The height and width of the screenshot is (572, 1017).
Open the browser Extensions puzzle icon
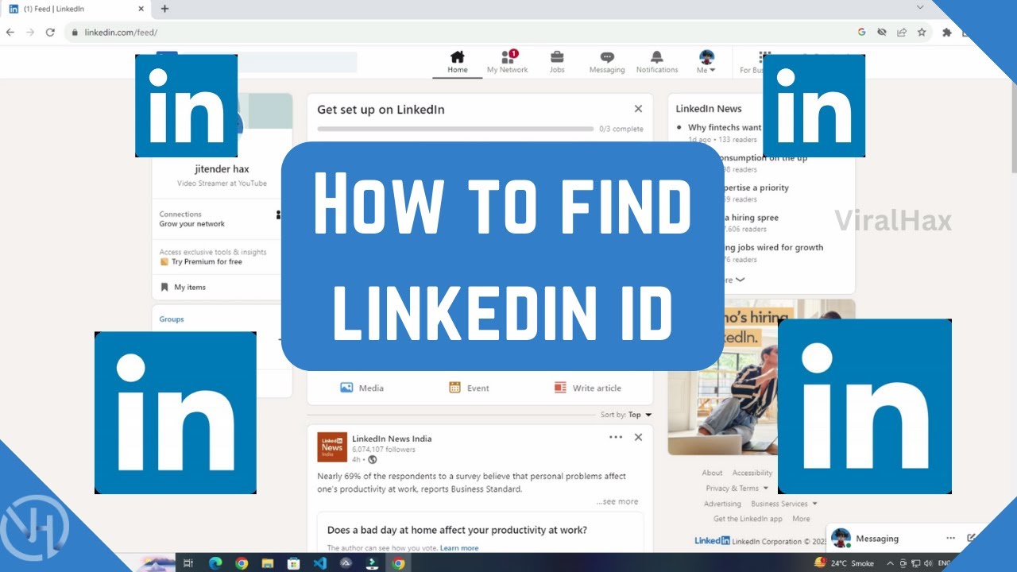click(x=947, y=33)
